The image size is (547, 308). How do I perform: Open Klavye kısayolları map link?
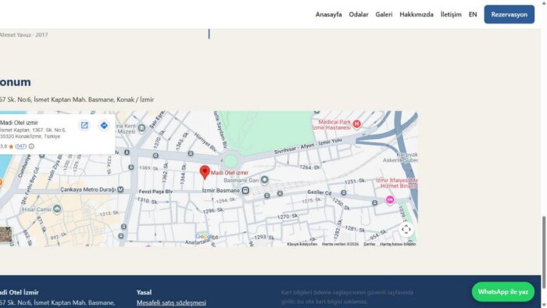tap(302, 244)
